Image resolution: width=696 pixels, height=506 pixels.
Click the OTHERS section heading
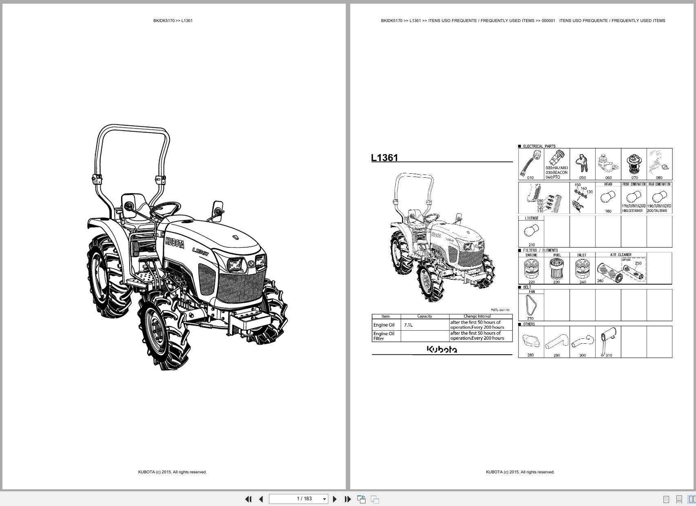529,324
